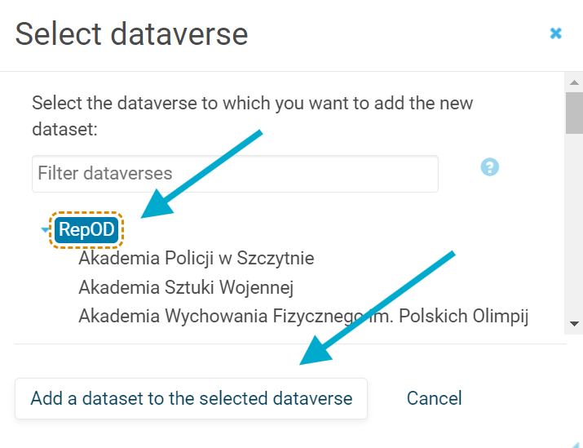Choose Akademia Sztuki Wojennej dataverse
Viewport: 583px width, 448px height.
pos(186,287)
